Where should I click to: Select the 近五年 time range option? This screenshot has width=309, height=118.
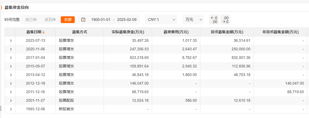50,20
